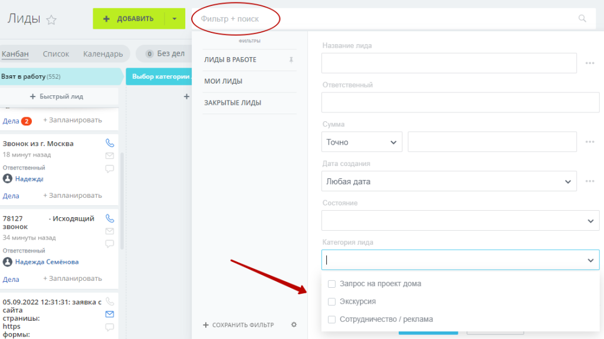
Task: Switch to the Календарь view tab
Action: point(103,54)
